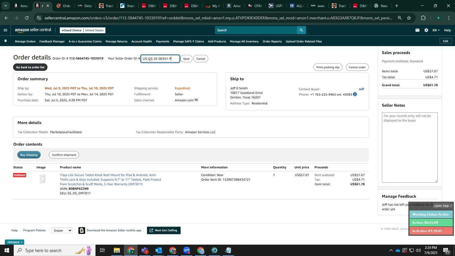Click Print packing slip button
The height and width of the screenshot is (256, 455).
pos(328,67)
